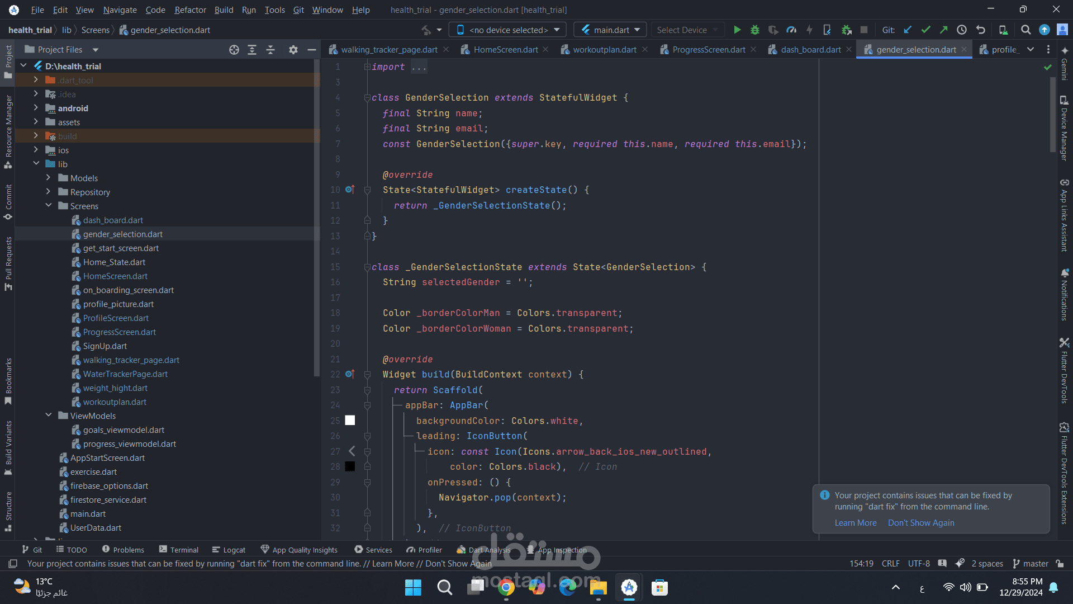Image resolution: width=1073 pixels, height=604 pixels.
Task: Click the Git commit checkmark icon
Action: pyautogui.click(x=925, y=30)
